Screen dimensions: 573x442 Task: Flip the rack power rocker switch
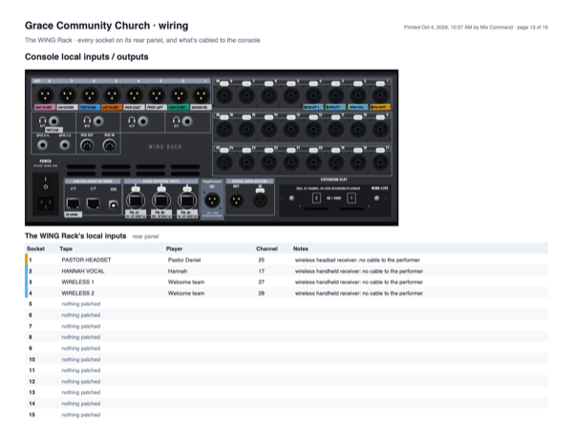pyautogui.click(x=46, y=183)
